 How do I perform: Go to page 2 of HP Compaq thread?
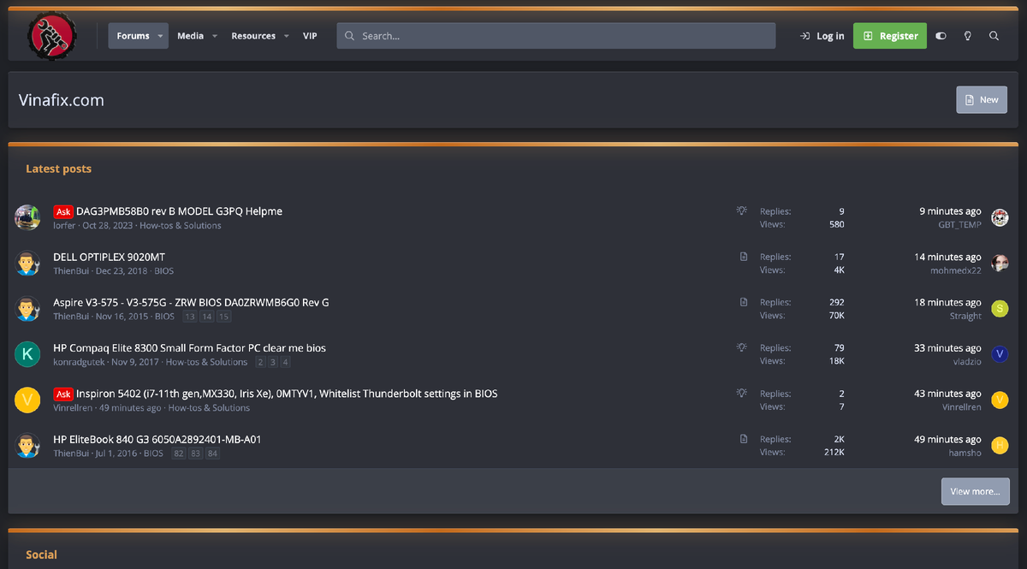(260, 362)
